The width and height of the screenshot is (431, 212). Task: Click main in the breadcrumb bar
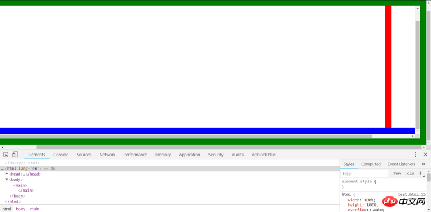[34, 209]
